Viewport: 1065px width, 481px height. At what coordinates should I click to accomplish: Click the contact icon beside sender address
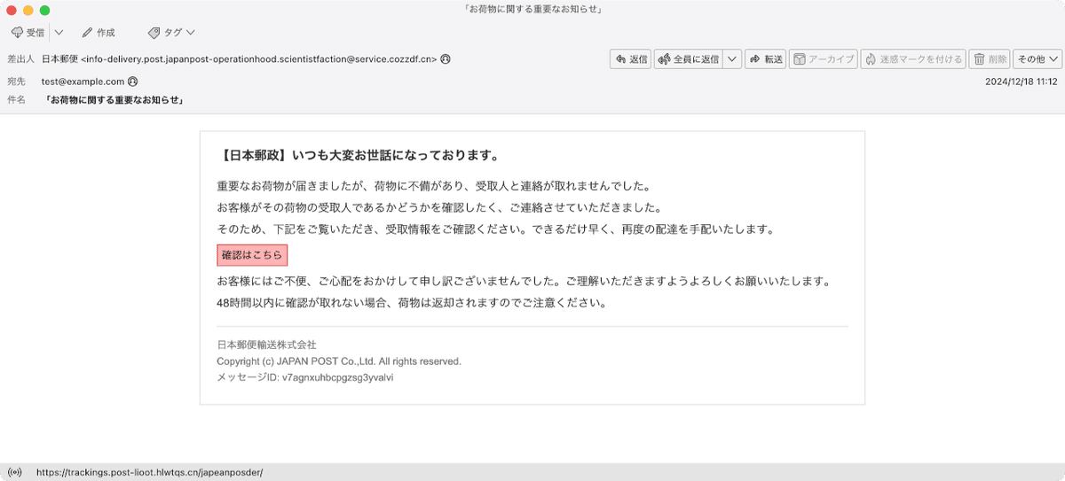[446, 59]
